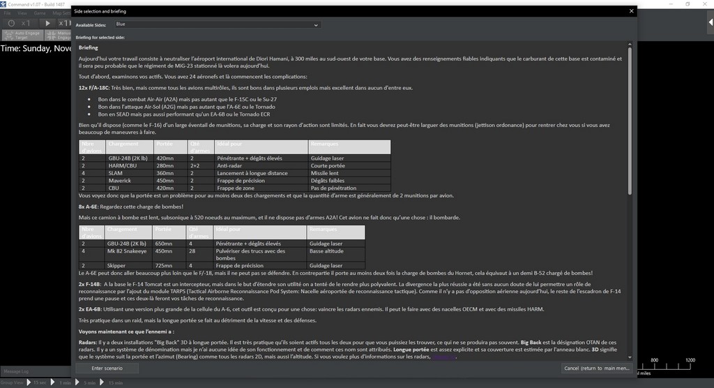Click the collapse arrow of the right side panel
The height and width of the screenshot is (388, 714).
(x=711, y=22)
